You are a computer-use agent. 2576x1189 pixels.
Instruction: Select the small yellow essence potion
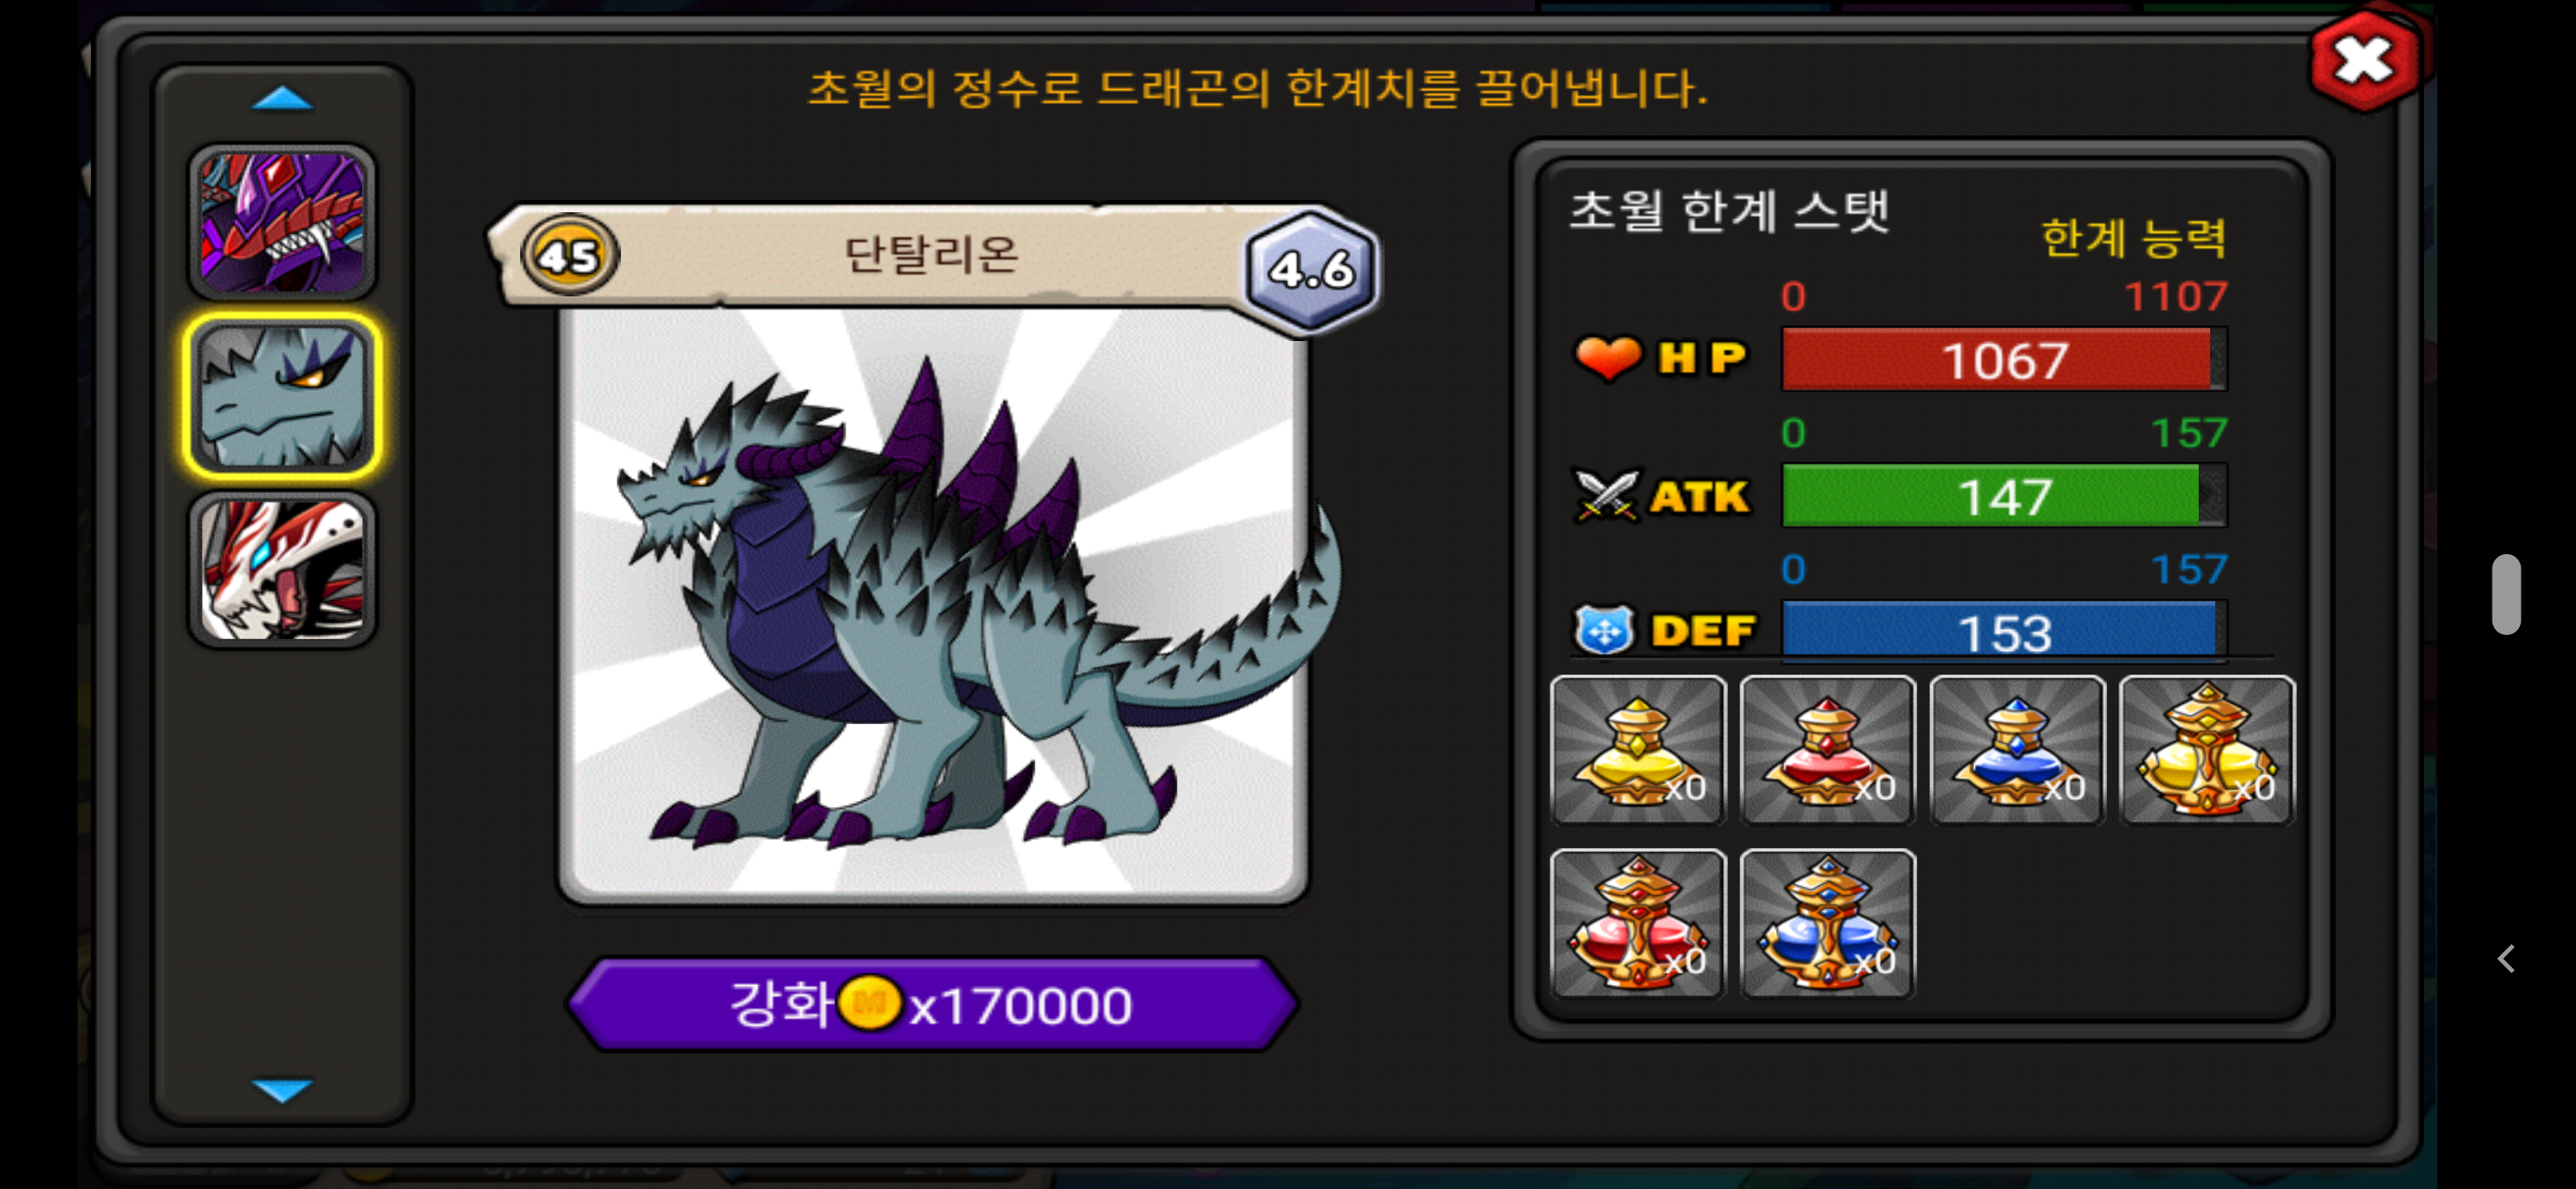point(1638,750)
